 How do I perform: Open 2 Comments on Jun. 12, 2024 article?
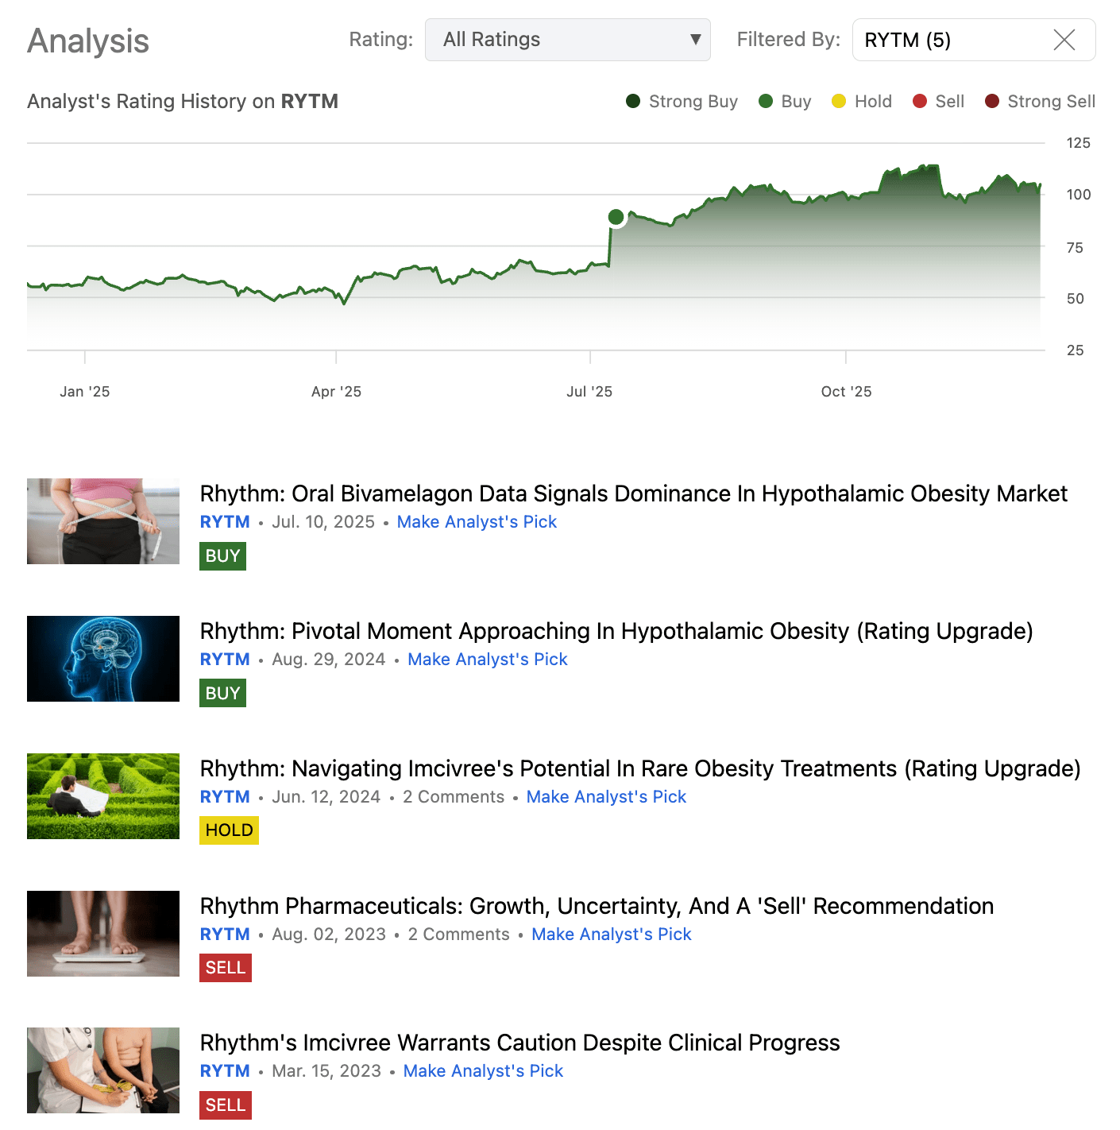click(453, 797)
